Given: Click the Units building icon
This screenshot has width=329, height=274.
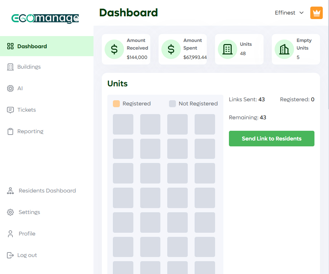Looking at the screenshot, I should point(228,49).
